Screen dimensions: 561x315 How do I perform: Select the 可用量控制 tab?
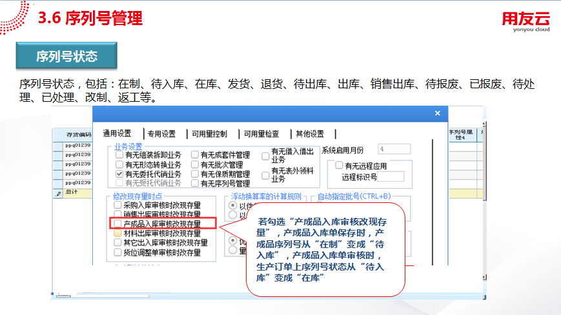pos(209,134)
